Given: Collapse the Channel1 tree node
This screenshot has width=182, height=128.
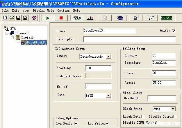Looking at the screenshot, I should coord(7,33).
